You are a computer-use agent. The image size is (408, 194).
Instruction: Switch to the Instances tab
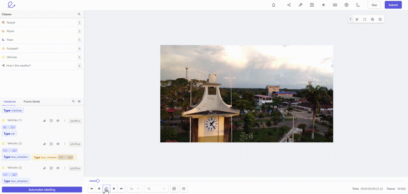pyautogui.click(x=10, y=101)
